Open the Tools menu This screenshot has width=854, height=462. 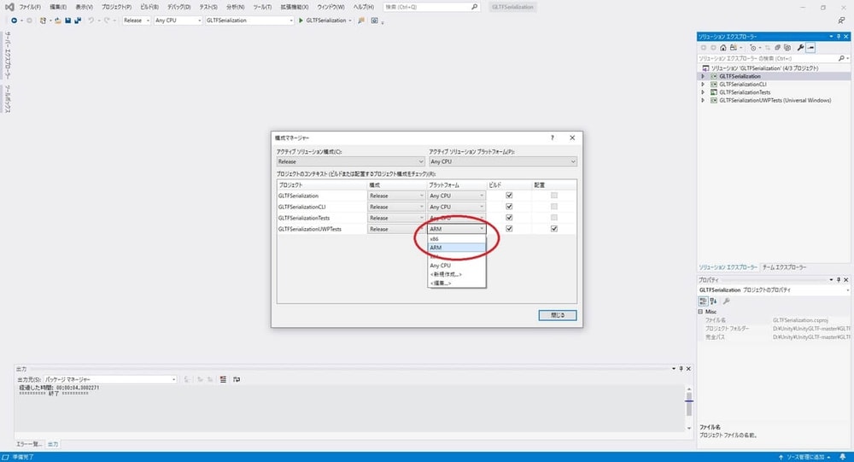coord(262,7)
